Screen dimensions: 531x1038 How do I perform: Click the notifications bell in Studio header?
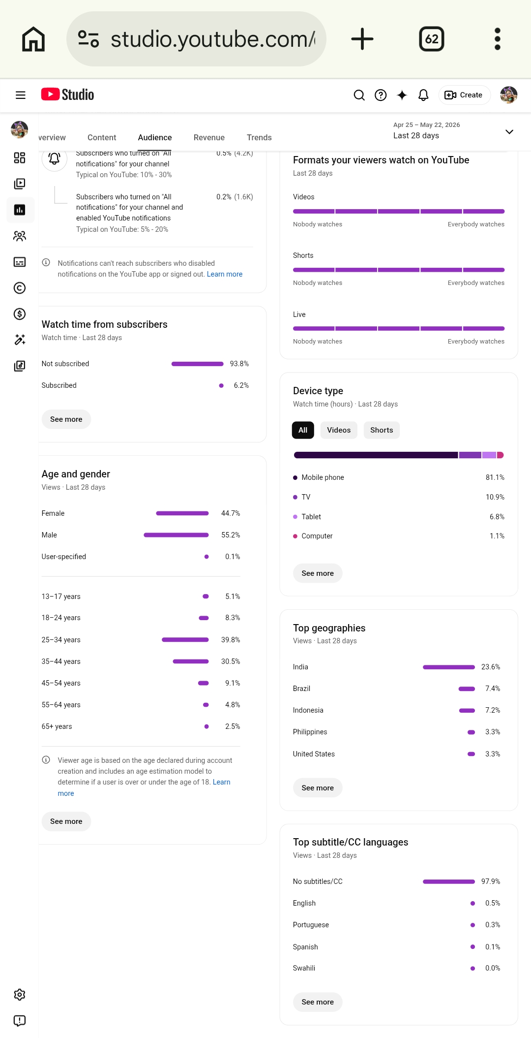(423, 95)
